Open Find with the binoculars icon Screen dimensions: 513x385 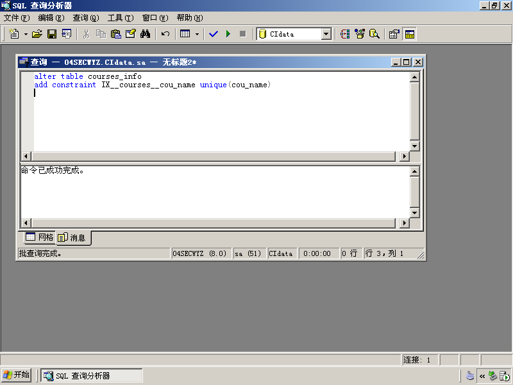145,34
